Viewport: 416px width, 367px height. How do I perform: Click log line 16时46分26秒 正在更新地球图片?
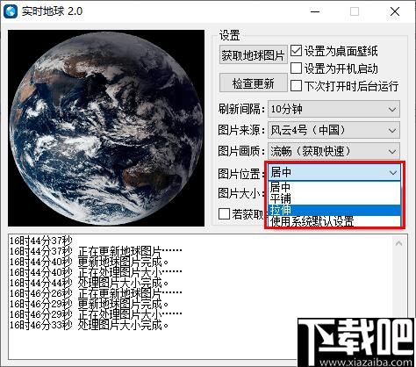click(x=96, y=293)
